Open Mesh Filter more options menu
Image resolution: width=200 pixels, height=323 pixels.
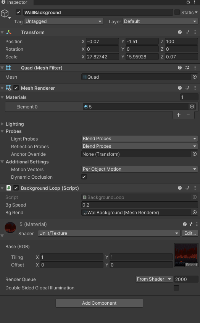[x=195, y=68]
